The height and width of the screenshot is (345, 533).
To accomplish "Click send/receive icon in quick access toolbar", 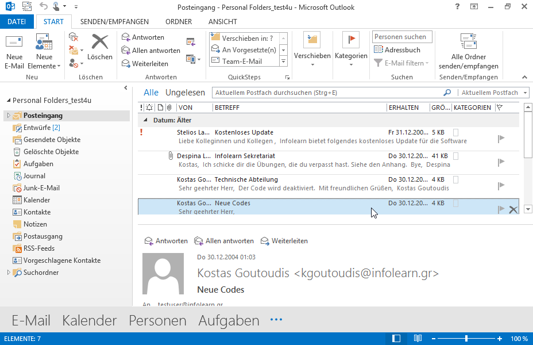I will tap(27, 6).
